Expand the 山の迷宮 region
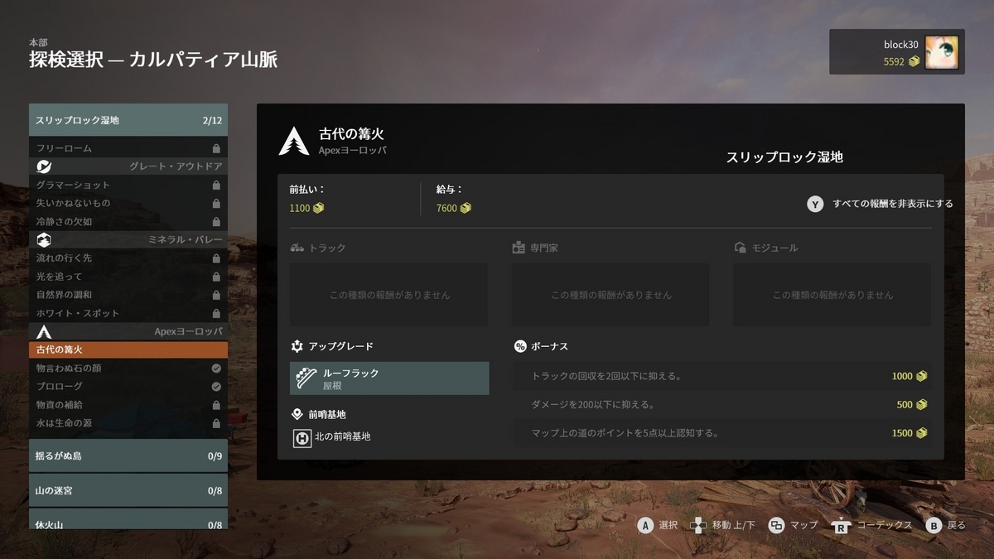The image size is (994, 559). click(128, 490)
